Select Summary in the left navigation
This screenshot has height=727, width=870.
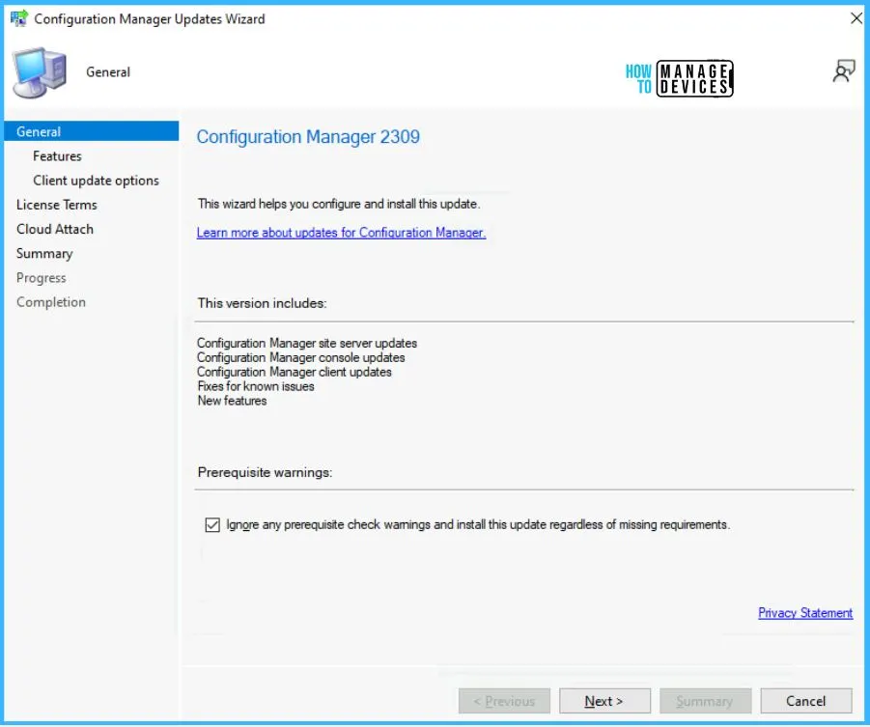[44, 253]
